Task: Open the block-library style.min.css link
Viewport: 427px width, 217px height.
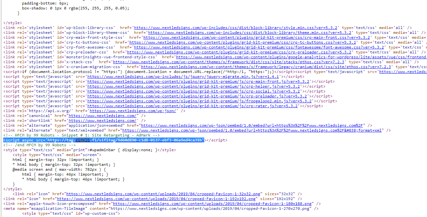Action: 236,28
